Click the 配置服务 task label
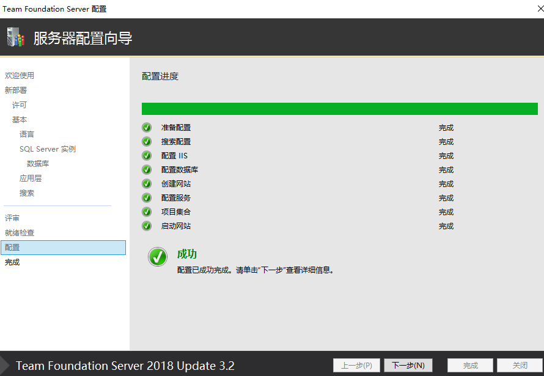This screenshot has width=544, height=376. click(176, 197)
